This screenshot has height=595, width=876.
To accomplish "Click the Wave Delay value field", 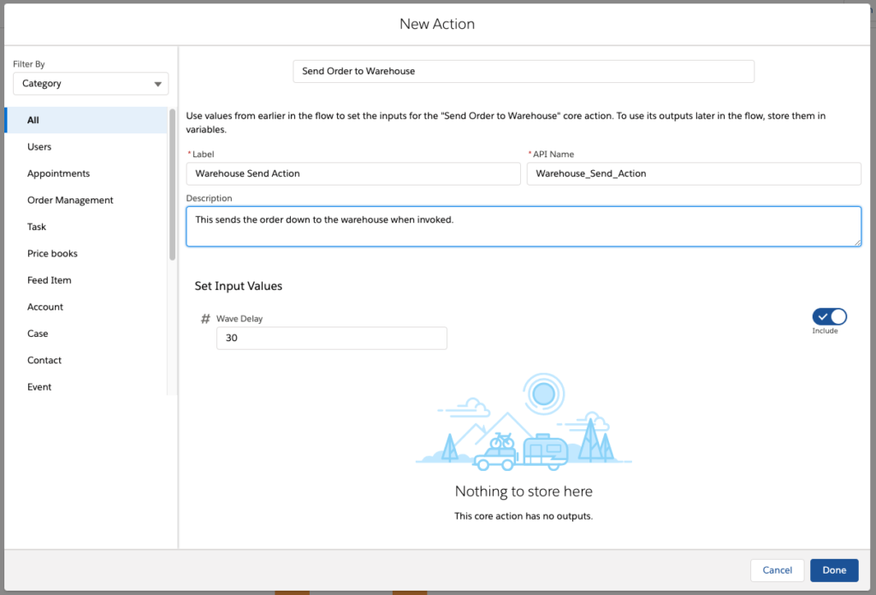I will click(331, 338).
